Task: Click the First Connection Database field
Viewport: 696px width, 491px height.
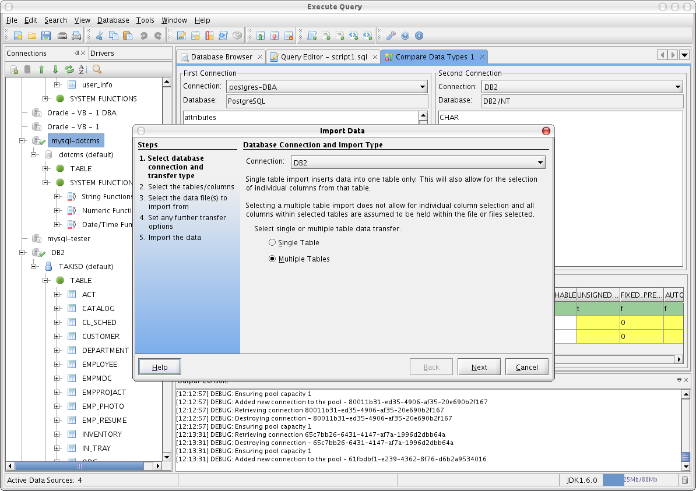Action: point(327,101)
